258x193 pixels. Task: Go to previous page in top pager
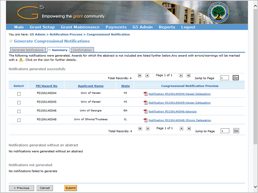click(147, 75)
